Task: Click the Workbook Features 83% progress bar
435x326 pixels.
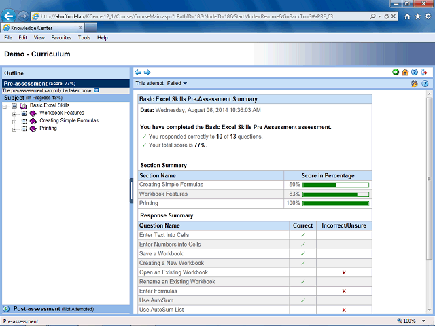Action: [336, 194]
